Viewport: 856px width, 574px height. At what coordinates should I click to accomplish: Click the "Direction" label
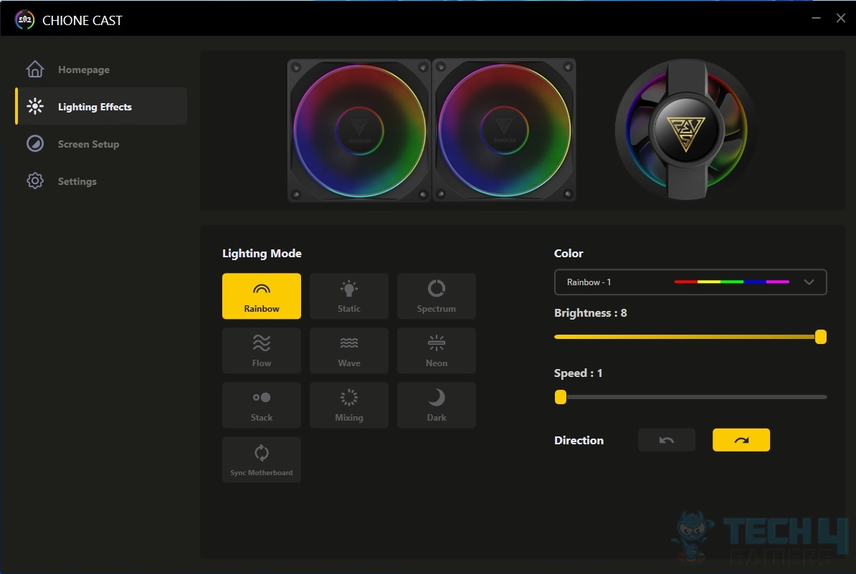[x=579, y=440]
